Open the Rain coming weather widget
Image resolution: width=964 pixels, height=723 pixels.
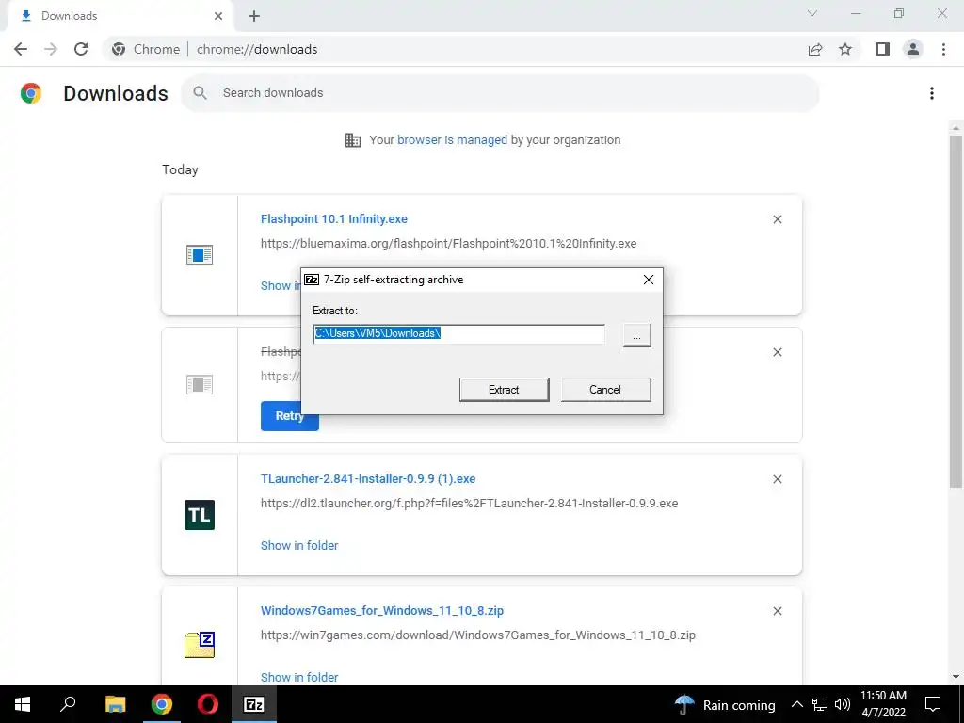tap(724, 704)
